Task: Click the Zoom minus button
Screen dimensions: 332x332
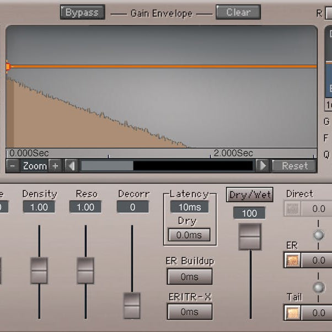Action: [x=13, y=166]
